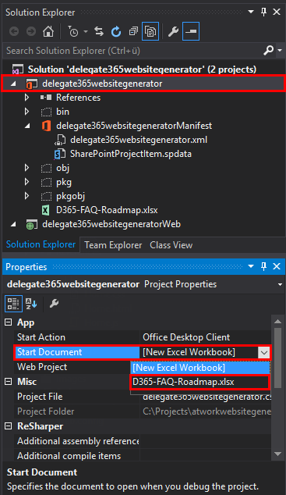This screenshot has height=495, width=286.
Task: Choose [New Excel Workbook] from the list
Action: coord(200,368)
